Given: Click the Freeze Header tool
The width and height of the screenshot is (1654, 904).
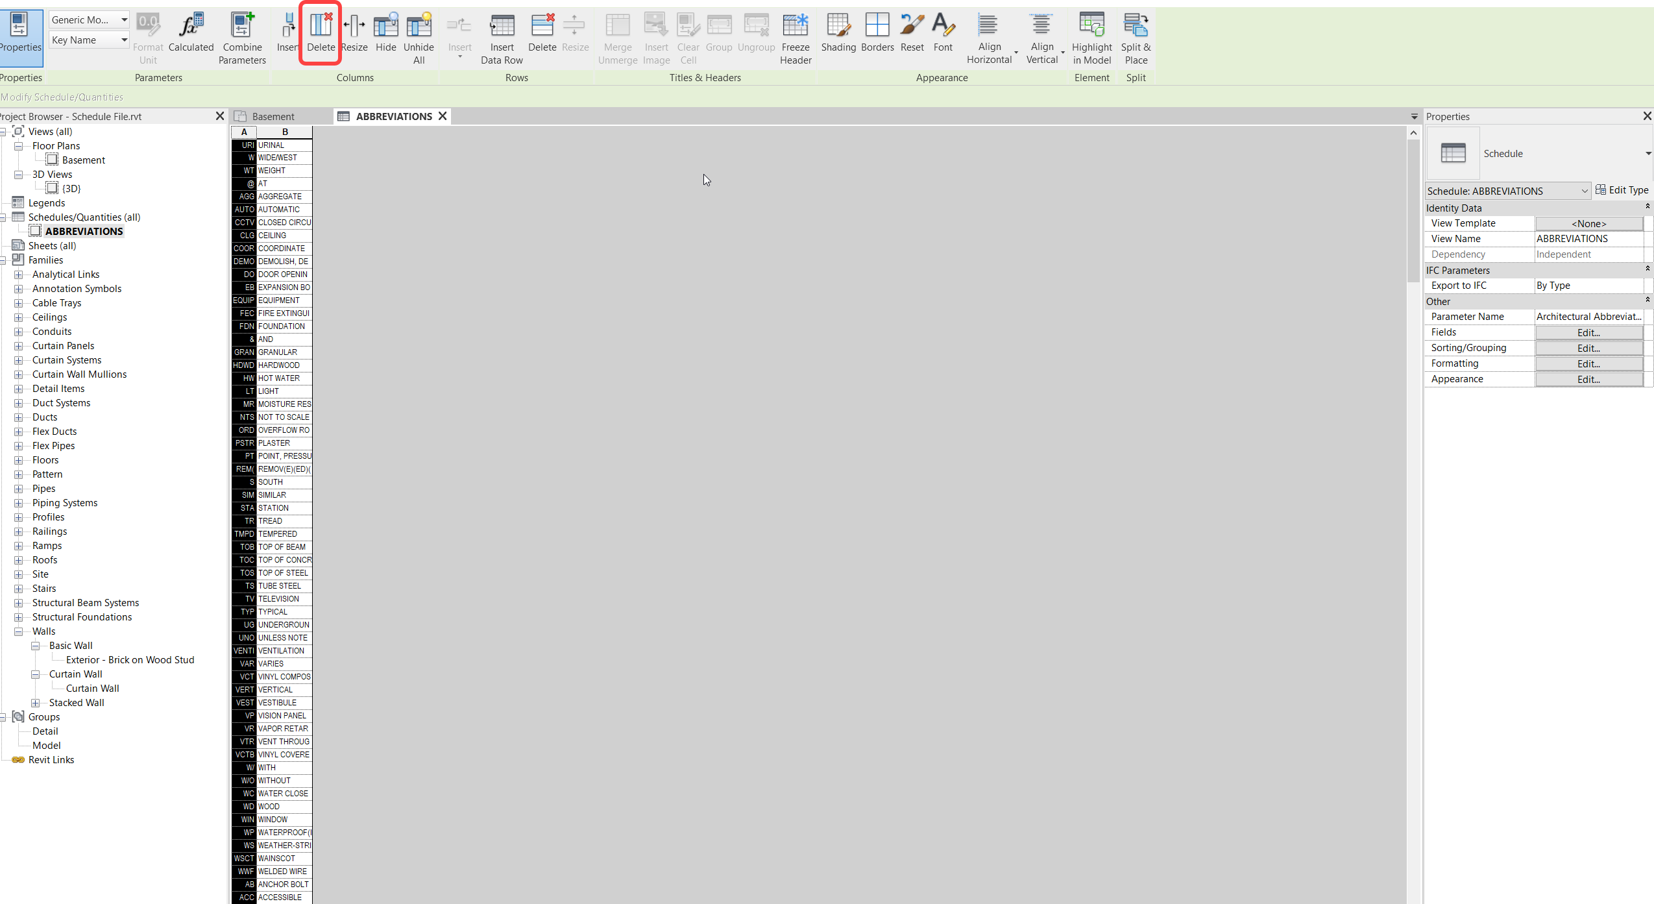Looking at the screenshot, I should coord(794,36).
